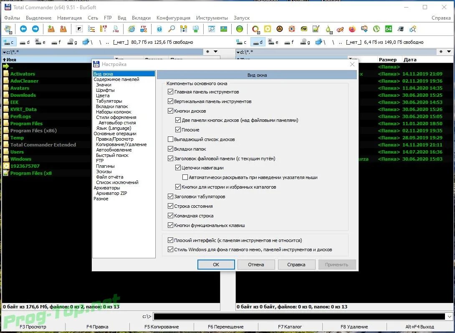Toggle Вкладки папок checkbox
Screen dimensions: 455x333
(170, 149)
